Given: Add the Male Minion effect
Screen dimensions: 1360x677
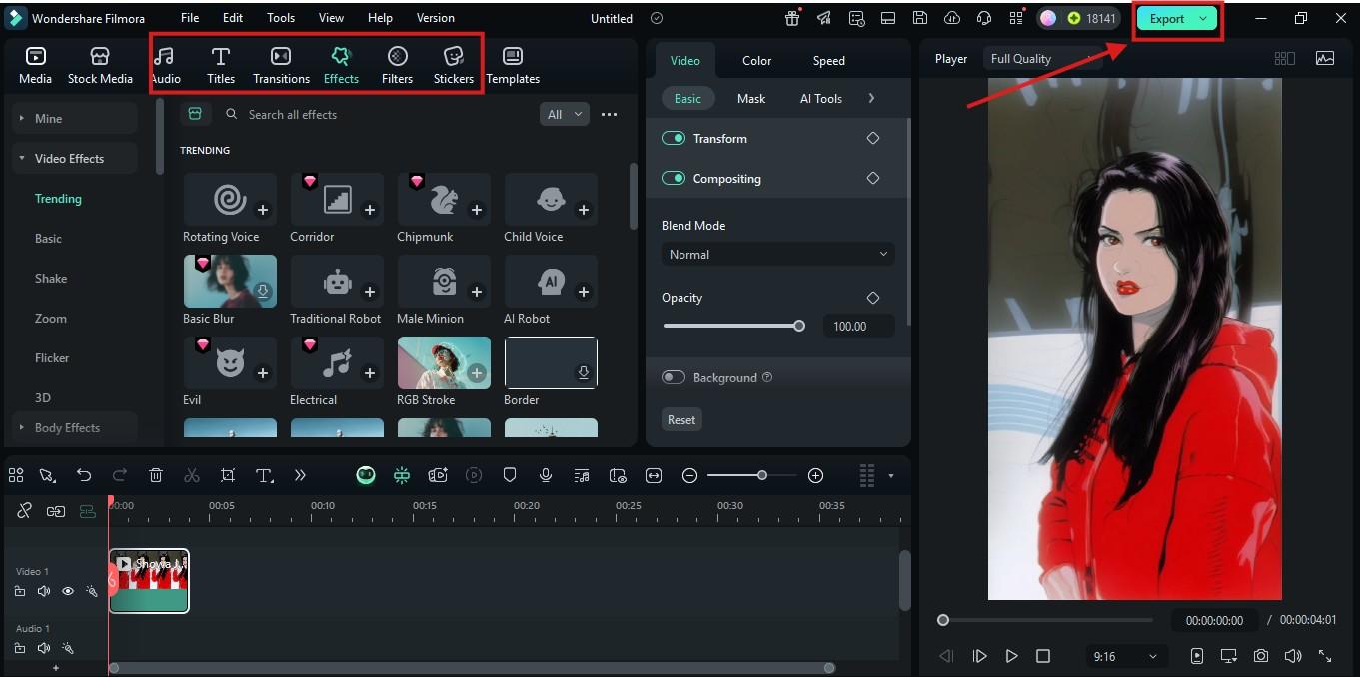Looking at the screenshot, I should tap(477, 292).
